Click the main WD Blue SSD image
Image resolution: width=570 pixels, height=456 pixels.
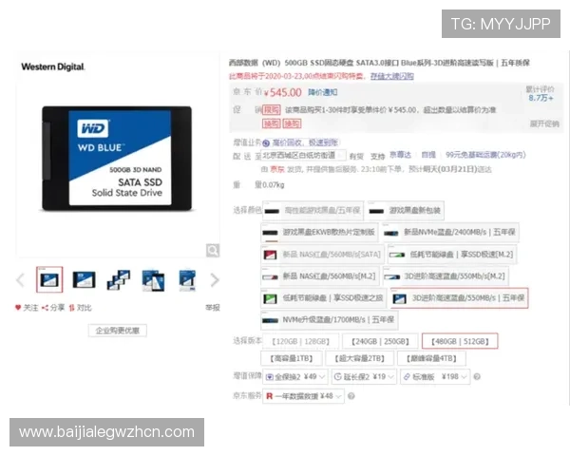pyautogui.click(x=117, y=159)
